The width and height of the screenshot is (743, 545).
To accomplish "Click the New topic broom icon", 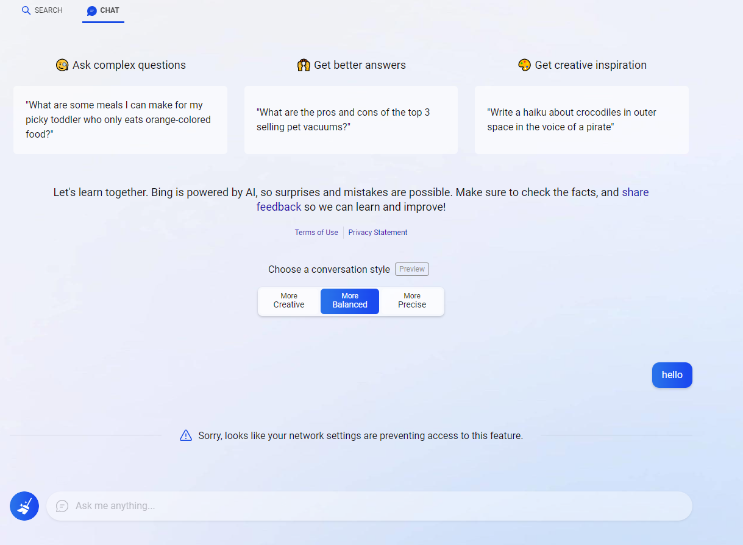I will (24, 506).
